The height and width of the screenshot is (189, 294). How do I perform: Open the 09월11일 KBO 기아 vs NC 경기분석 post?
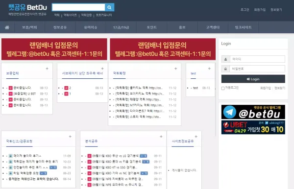pos(116,173)
